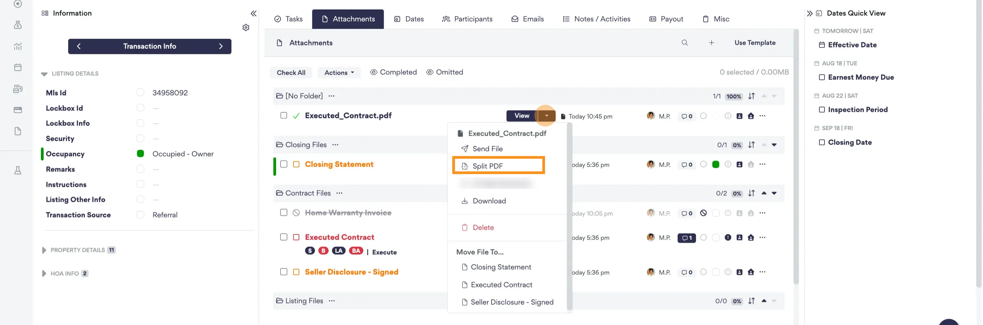Screen dimensions: 983x325
Task: Sort Closing Files folder with sort arrows
Action: (x=751, y=145)
